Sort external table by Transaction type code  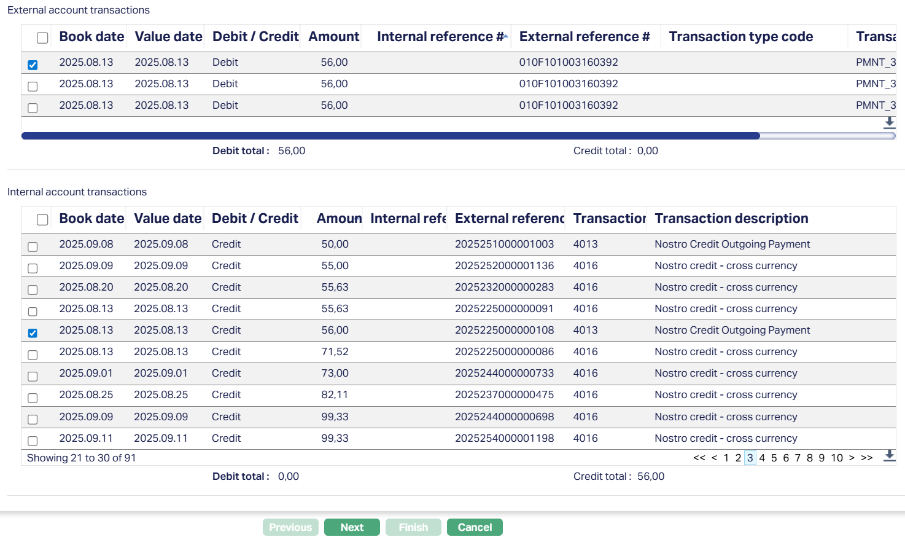[740, 37]
